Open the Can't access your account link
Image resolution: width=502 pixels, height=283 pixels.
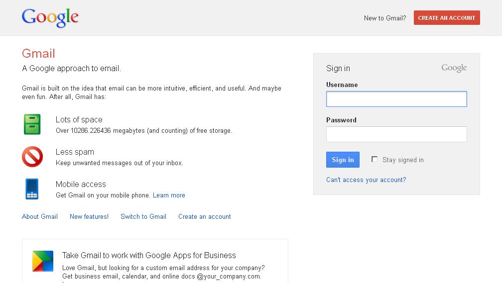tap(366, 180)
